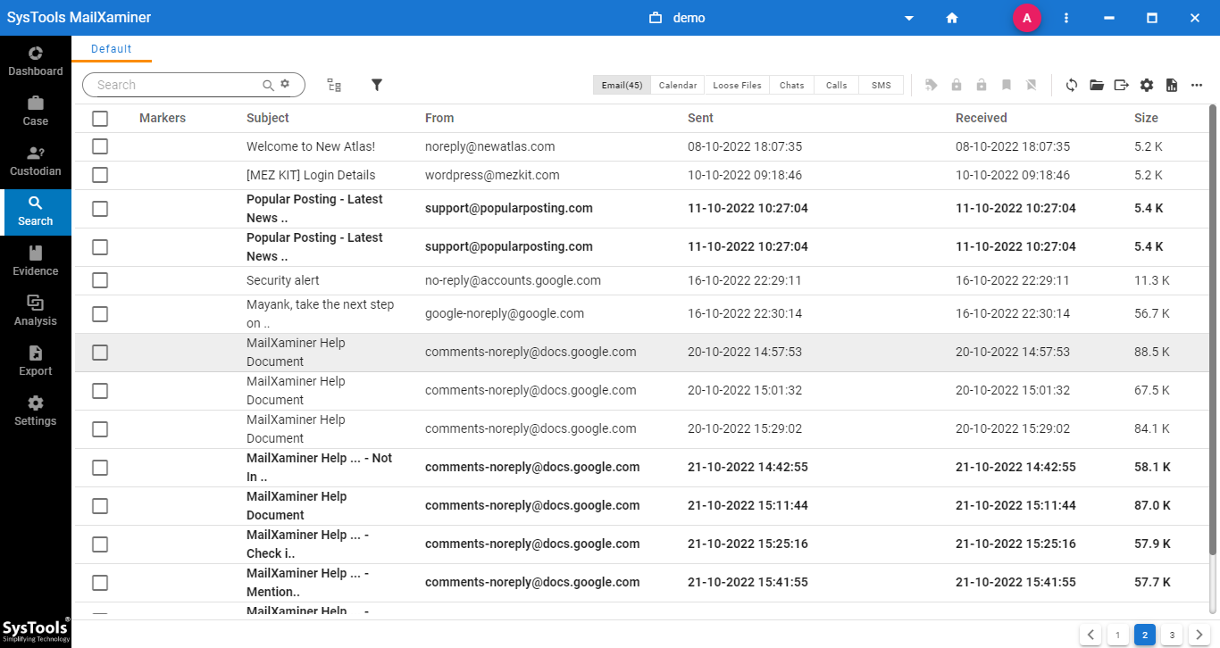Screen dimensions: 1220x648
Task: Switch to the SMS tab
Action: click(x=882, y=85)
